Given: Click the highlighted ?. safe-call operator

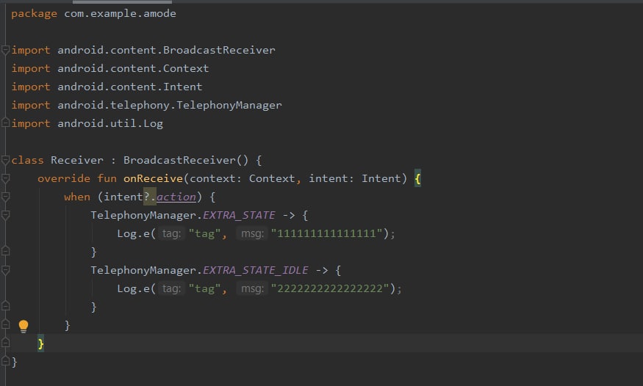Looking at the screenshot, I should 150,197.
